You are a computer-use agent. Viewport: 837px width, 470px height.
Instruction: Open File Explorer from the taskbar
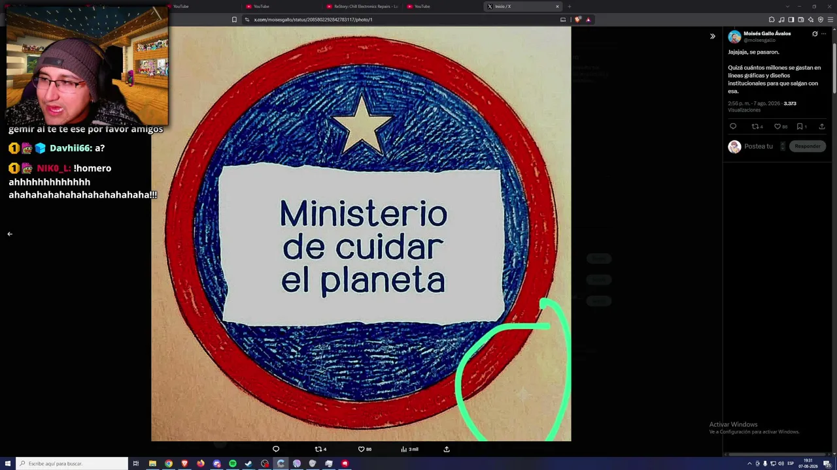152,463
